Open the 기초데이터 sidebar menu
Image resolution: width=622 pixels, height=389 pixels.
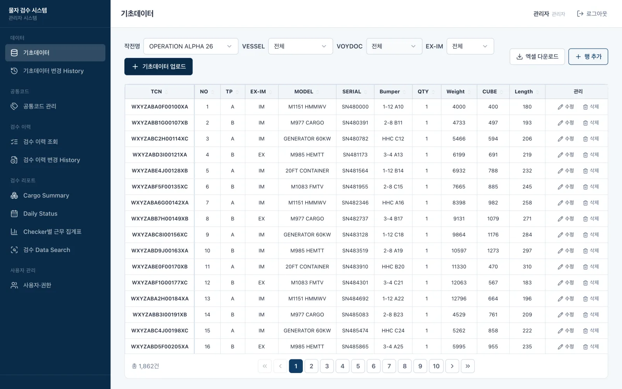point(55,53)
